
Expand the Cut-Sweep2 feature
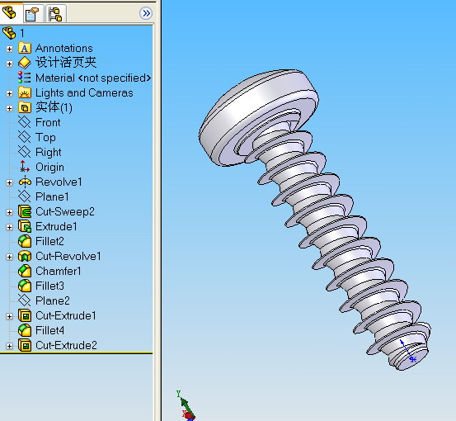[x=9, y=212]
